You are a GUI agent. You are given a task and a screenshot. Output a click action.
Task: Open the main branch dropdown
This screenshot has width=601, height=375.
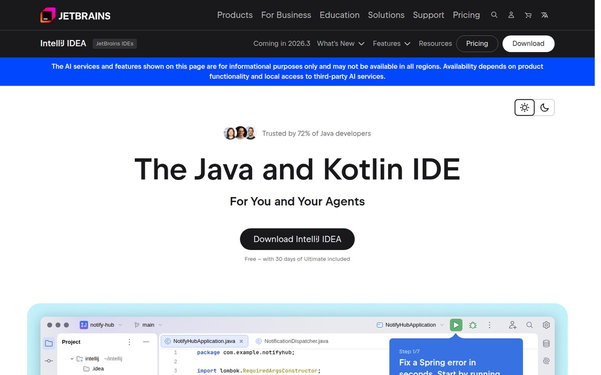[160, 325]
